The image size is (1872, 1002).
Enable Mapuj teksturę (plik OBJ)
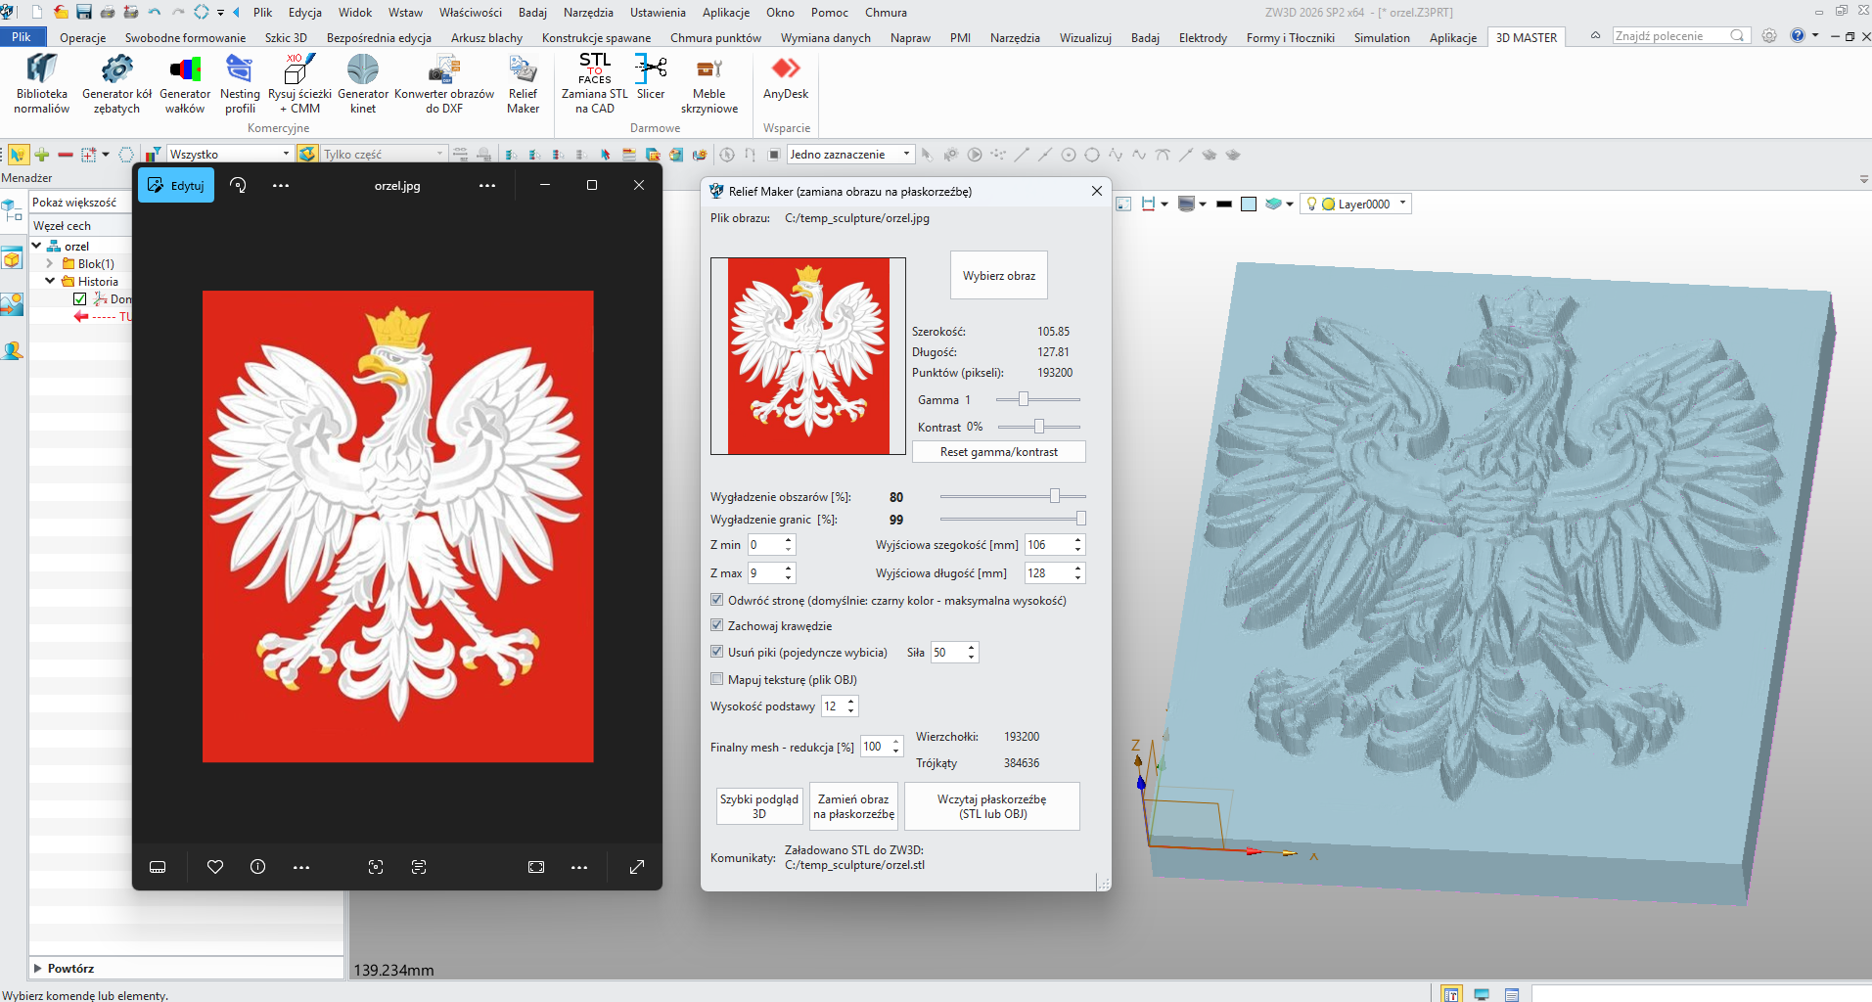717,679
